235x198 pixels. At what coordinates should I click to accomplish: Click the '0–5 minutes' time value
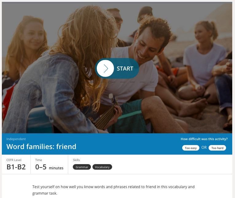click(49, 167)
